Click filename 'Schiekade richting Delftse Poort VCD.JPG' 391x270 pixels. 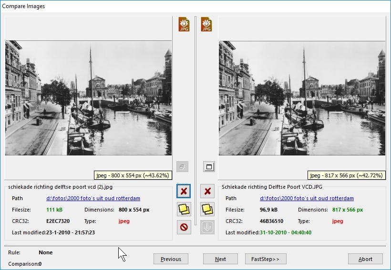272,187
